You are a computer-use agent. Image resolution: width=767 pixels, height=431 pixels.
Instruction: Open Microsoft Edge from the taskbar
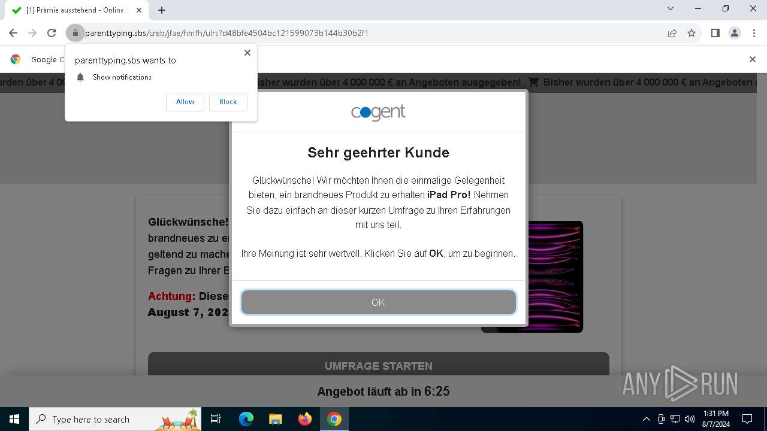coord(246,419)
